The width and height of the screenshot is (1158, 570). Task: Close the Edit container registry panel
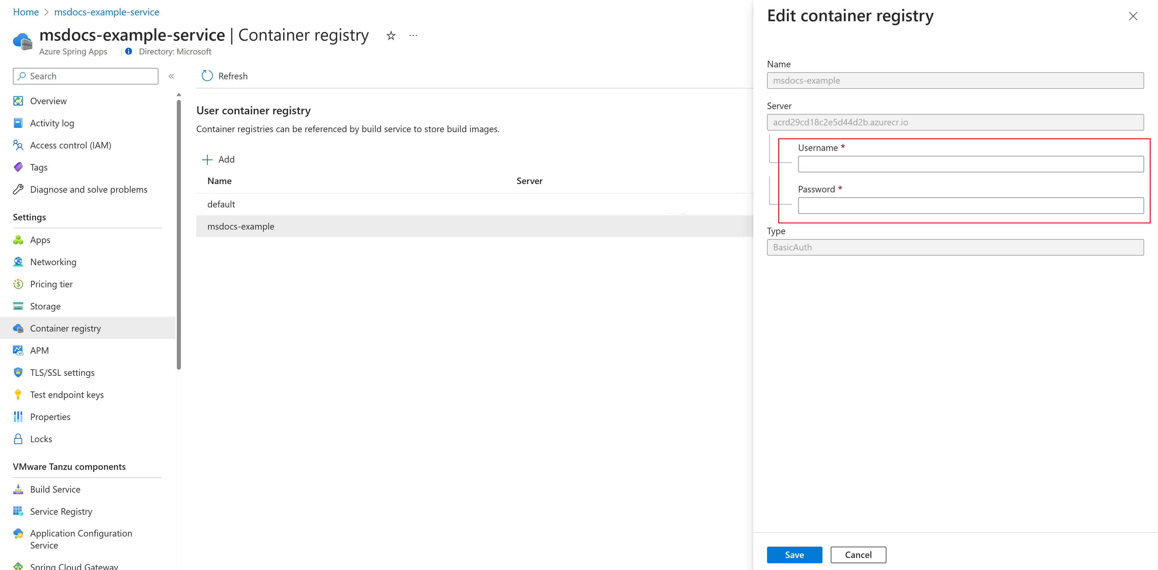pos(1133,16)
